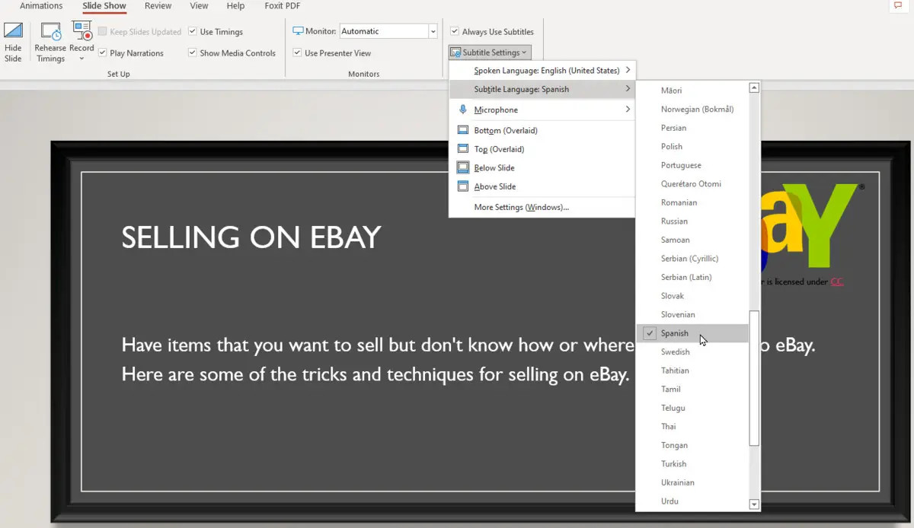The image size is (914, 528).
Task: Click the Hide Slide icon
Action: tap(13, 32)
